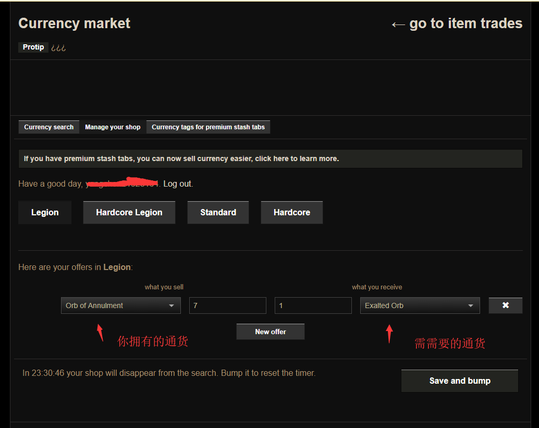This screenshot has height=428, width=539.
Task: Focus the receive amount field showing 1
Action: tap(313, 305)
